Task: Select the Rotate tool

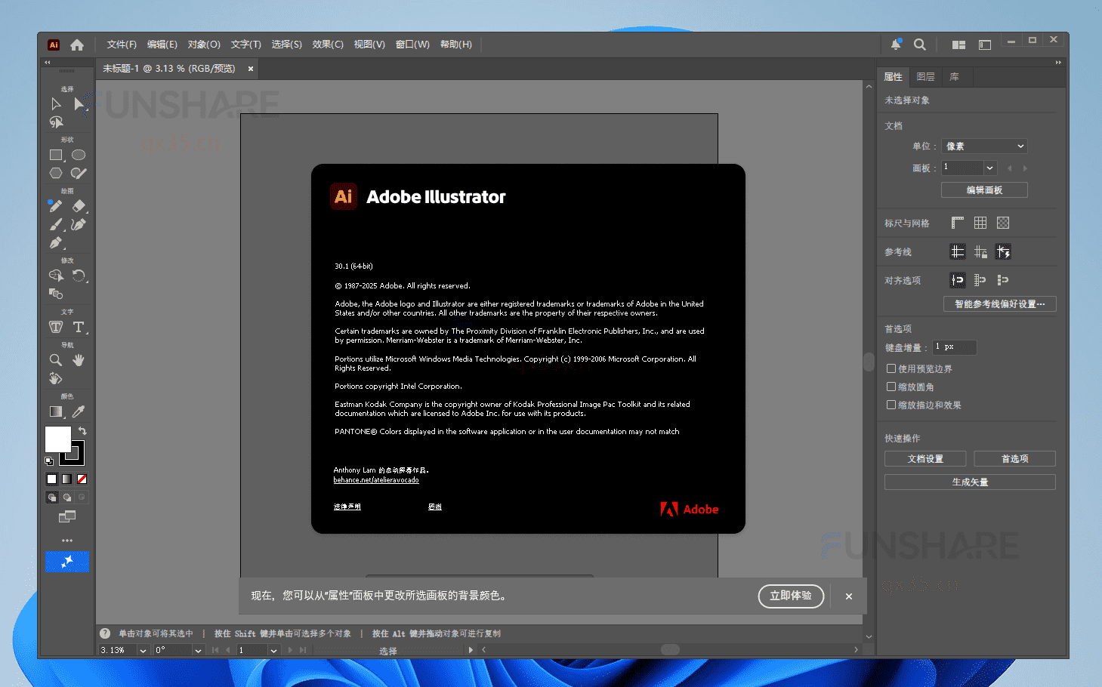Action: [79, 276]
